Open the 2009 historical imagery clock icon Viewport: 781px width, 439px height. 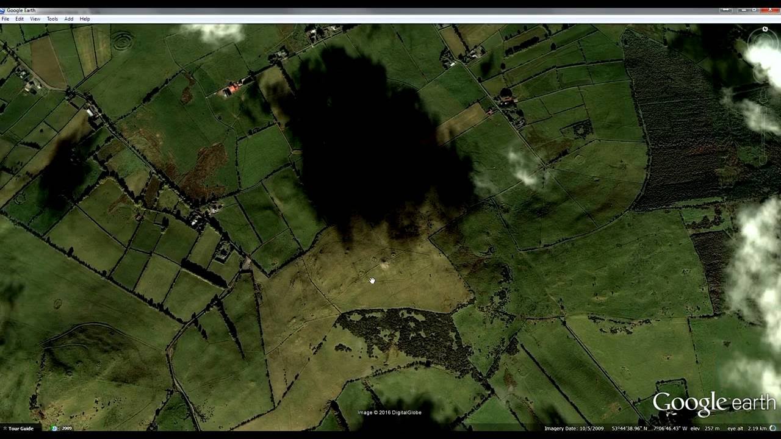54,428
